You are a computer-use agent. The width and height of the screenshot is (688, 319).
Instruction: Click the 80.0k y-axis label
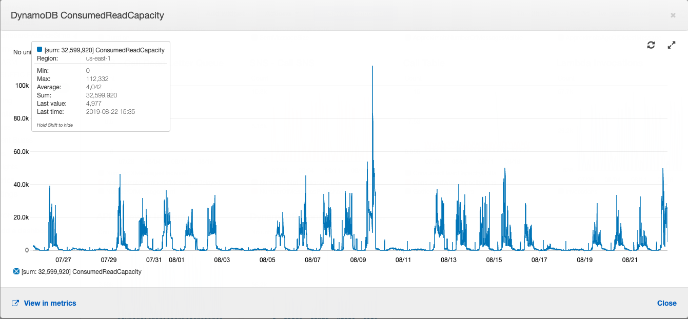pos(21,118)
